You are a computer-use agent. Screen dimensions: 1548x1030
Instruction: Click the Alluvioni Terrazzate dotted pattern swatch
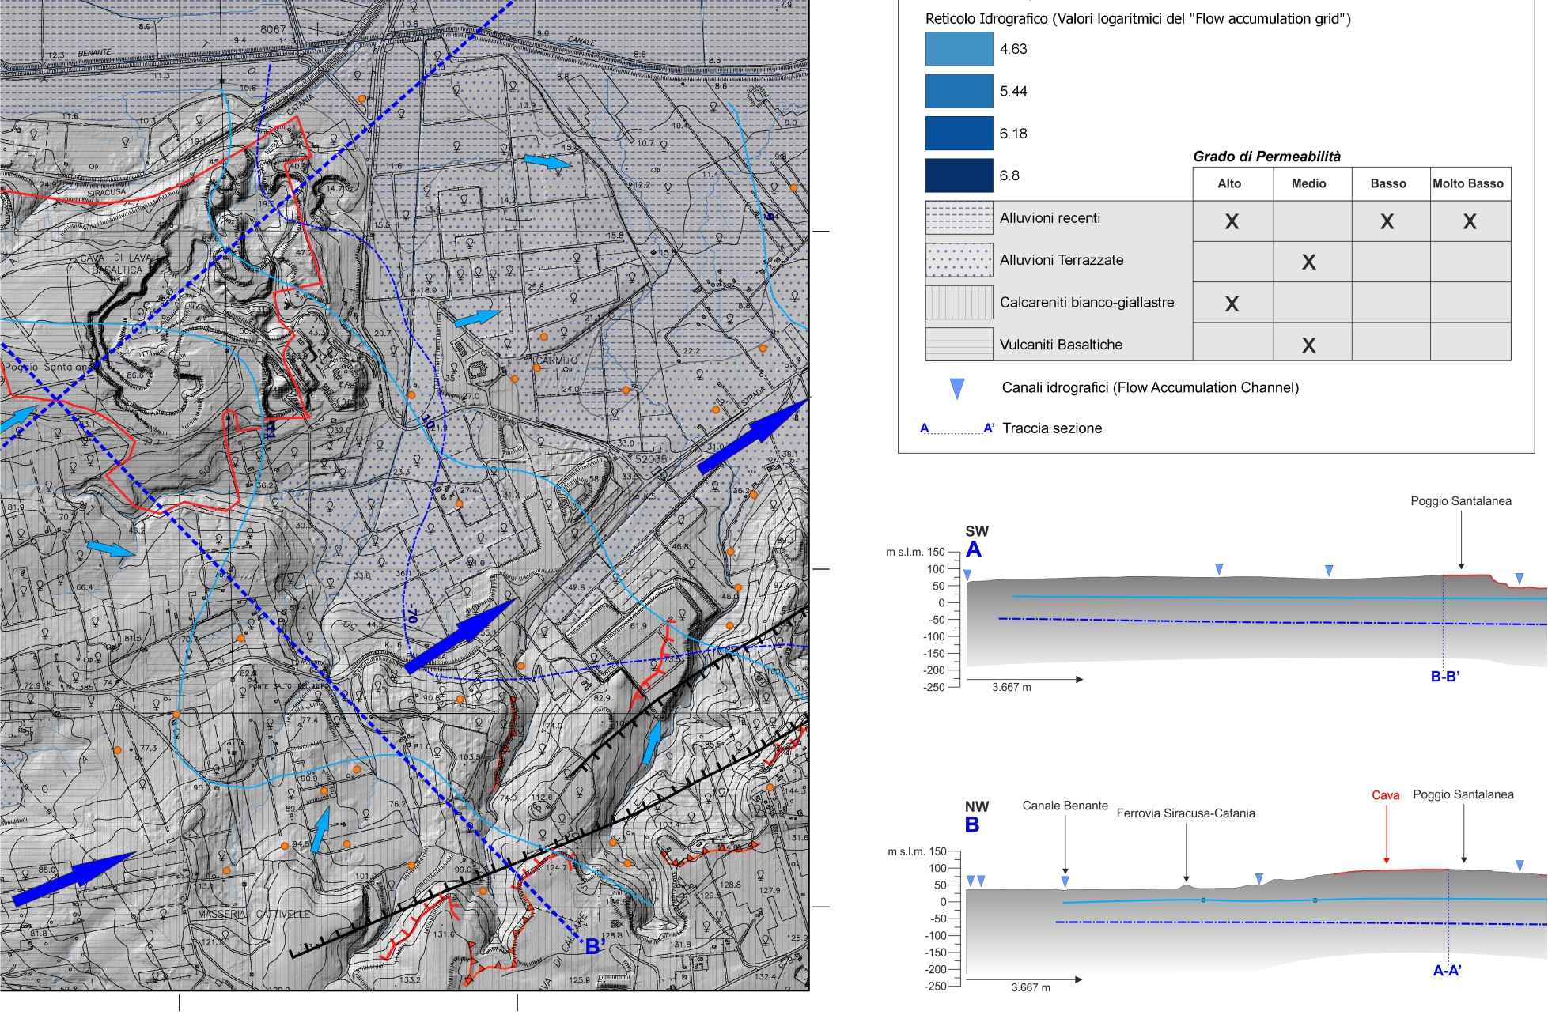[959, 260]
